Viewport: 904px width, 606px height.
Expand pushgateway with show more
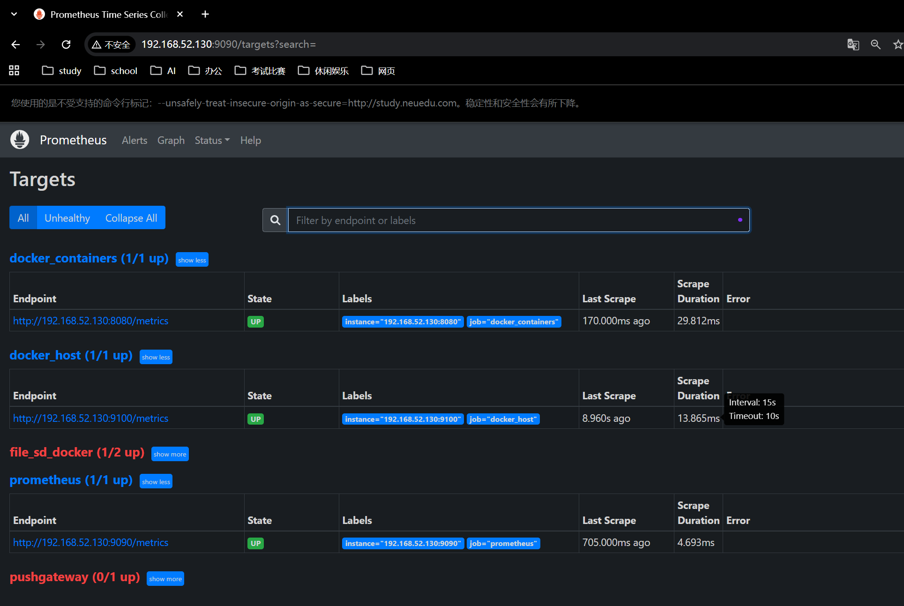pos(165,579)
